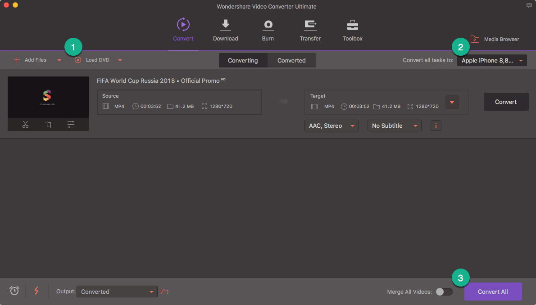Open output folder with folder icon
The width and height of the screenshot is (536, 305).
tap(165, 292)
